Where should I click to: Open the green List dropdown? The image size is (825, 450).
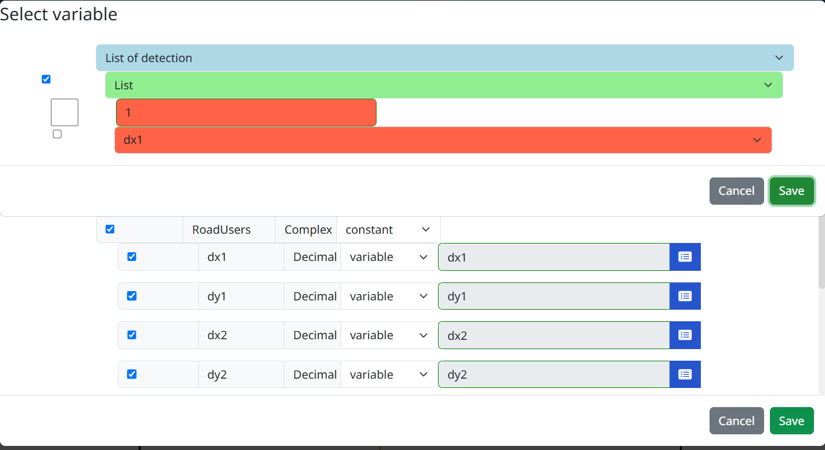point(444,85)
